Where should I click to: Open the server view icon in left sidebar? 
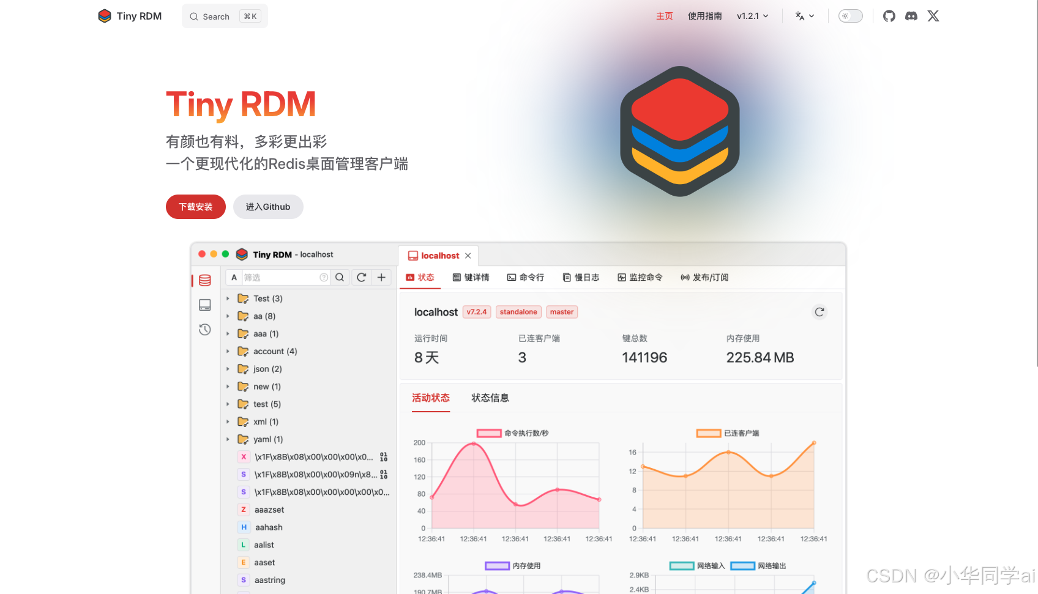tap(204, 305)
